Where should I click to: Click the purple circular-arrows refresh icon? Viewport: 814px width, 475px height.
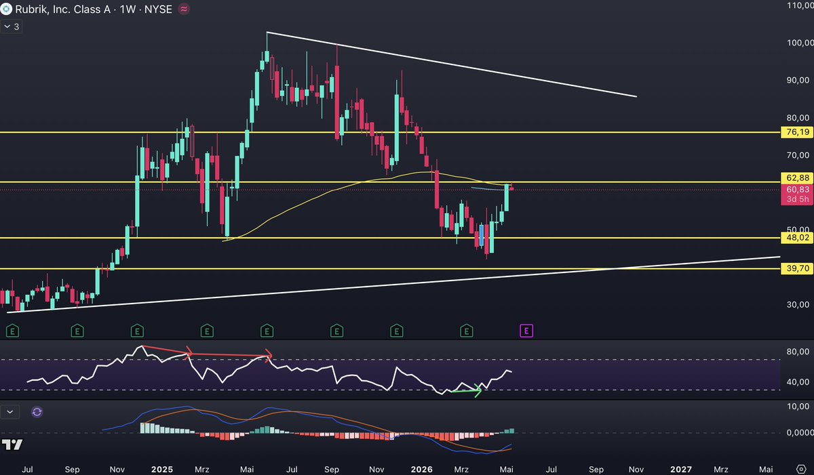pos(37,411)
